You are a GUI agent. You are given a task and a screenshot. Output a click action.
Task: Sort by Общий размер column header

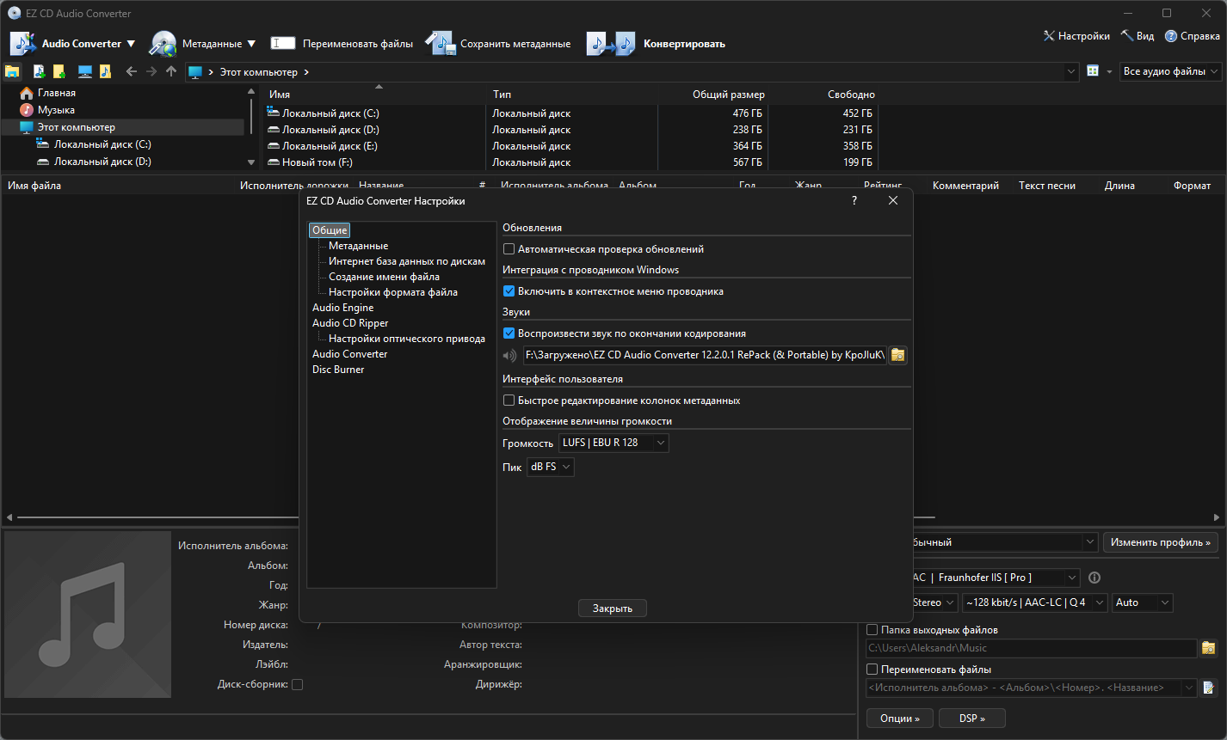(x=728, y=95)
